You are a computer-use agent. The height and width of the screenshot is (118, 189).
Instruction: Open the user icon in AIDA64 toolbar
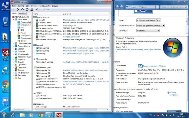[x=32, y=9]
